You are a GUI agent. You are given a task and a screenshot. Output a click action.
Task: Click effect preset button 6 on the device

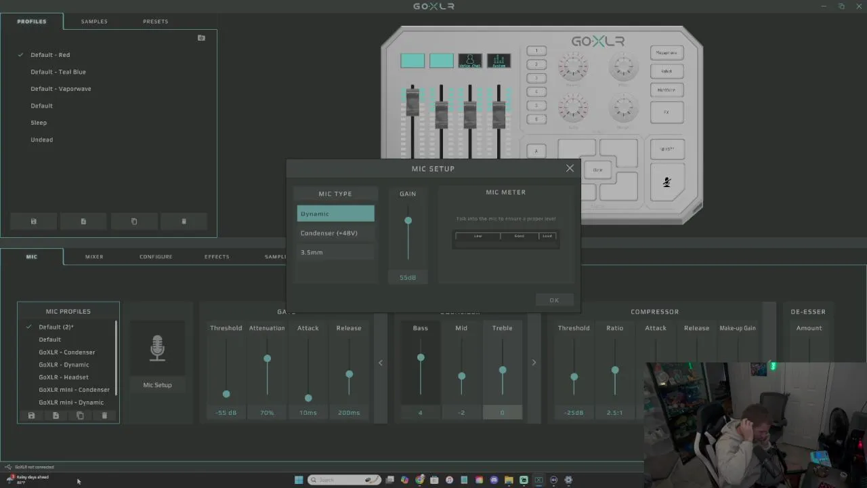[536, 119]
